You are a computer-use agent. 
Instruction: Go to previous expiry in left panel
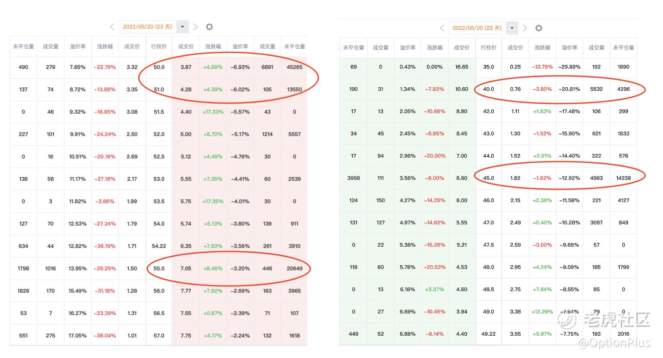[112, 27]
